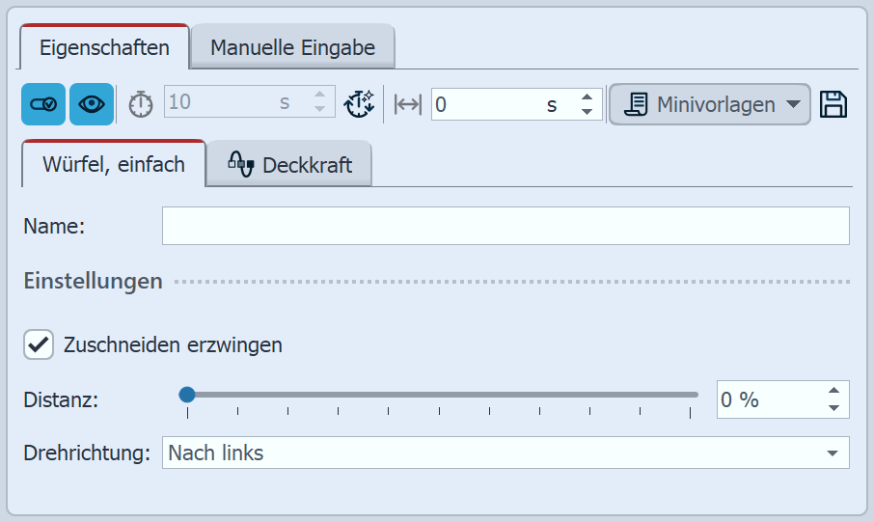Click the save floppy disk icon
Viewport: 874px width, 522px height.
(833, 104)
